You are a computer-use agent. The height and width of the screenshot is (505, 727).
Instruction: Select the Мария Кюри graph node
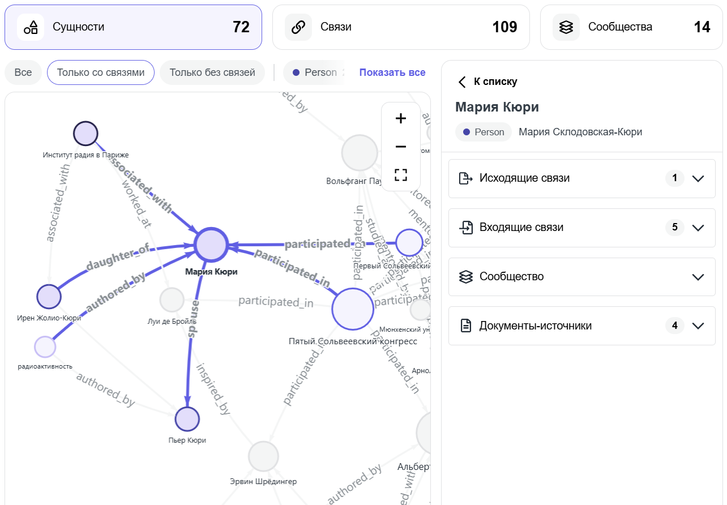(x=211, y=245)
